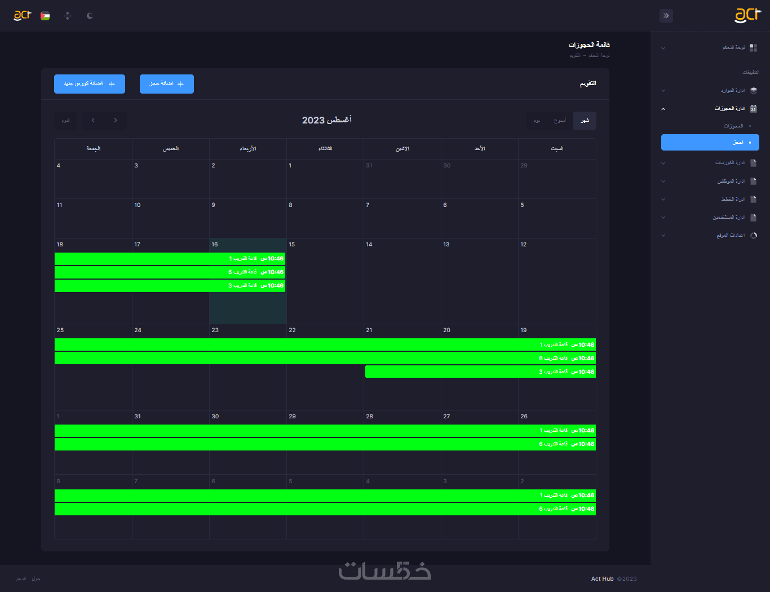Open the hall 6 event in the August 26 week

tap(325, 444)
